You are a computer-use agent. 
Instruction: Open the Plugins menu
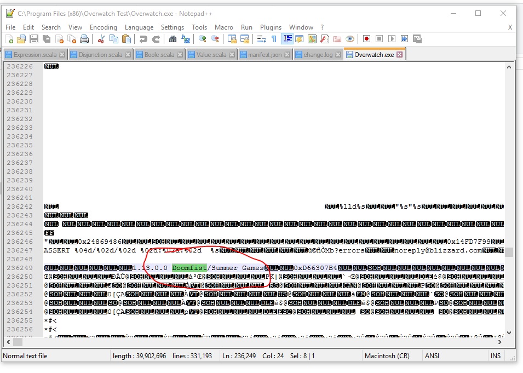[271, 27]
